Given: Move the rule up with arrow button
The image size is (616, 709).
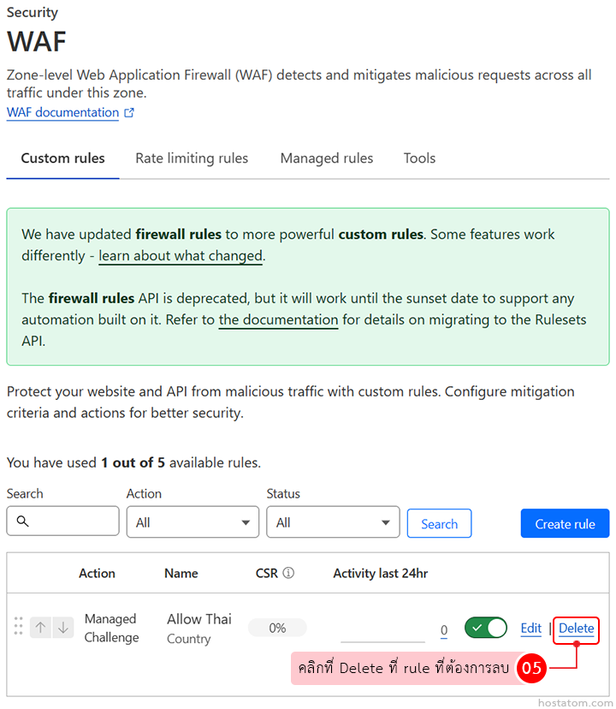Looking at the screenshot, I should (x=40, y=628).
